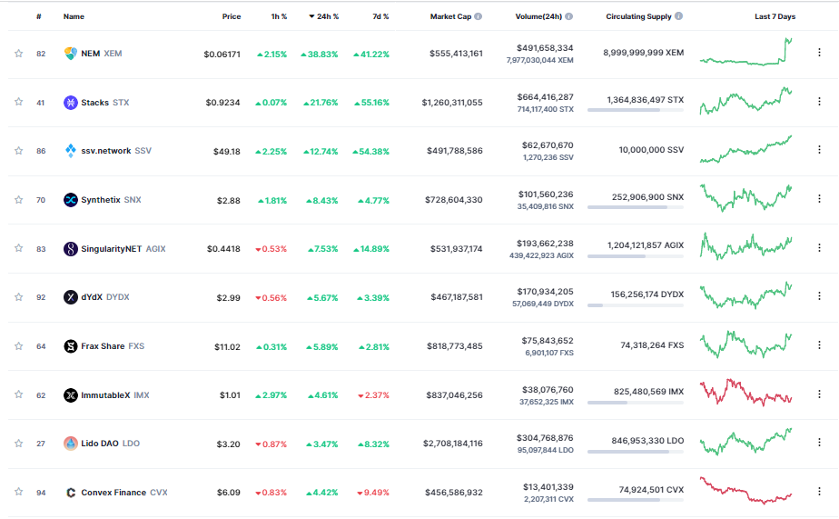The height and width of the screenshot is (519, 839).
Task: Click Synthetix volume $101,560,236
Action: [545, 195]
